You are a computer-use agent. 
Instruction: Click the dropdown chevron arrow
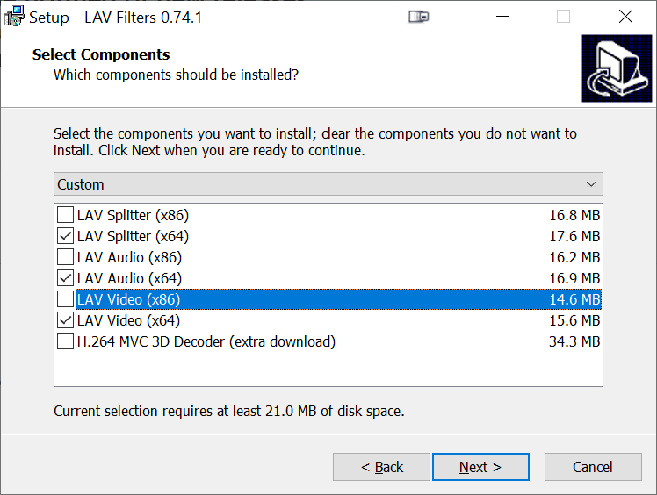click(591, 184)
